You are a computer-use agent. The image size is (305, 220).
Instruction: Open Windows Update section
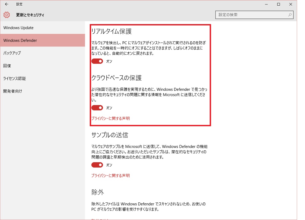point(42,28)
